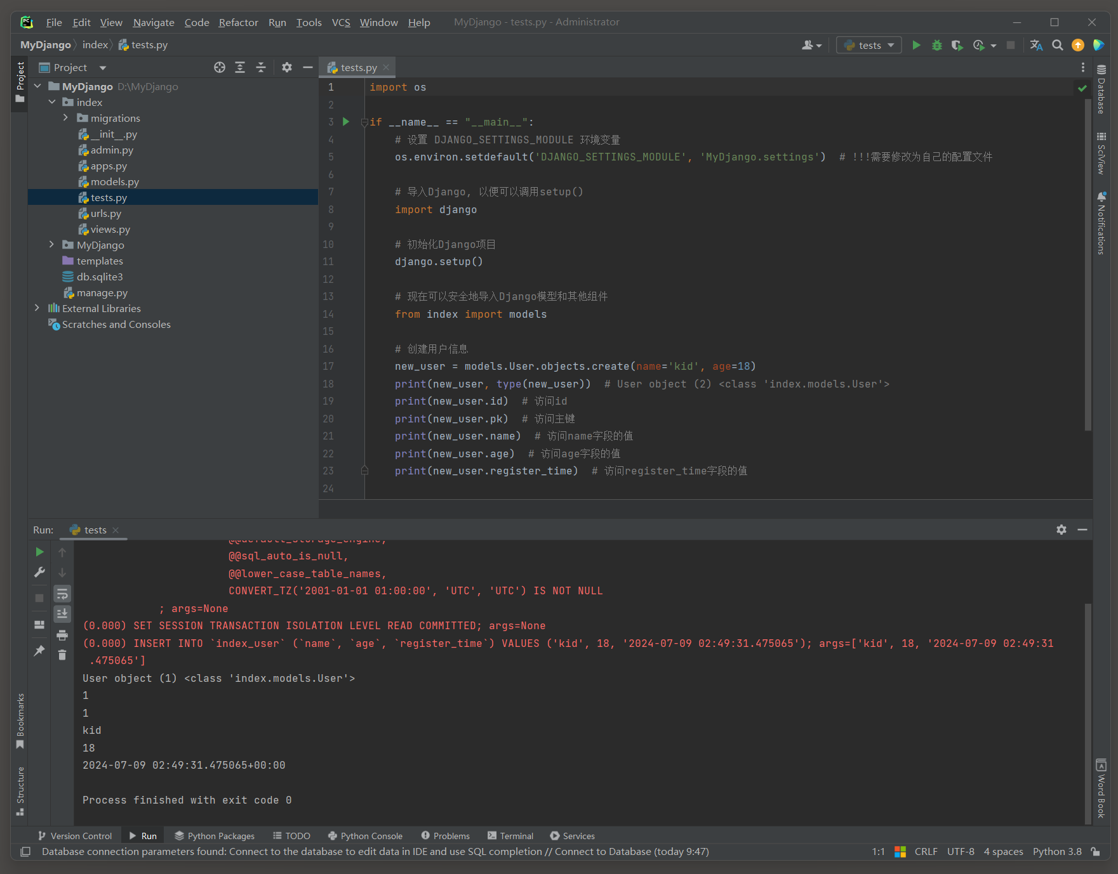The image size is (1118, 874).
Task: Open the Code With Me user icon
Action: tap(811, 45)
